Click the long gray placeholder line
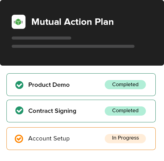The height and width of the screenshot is (161, 164). (x=73, y=46)
